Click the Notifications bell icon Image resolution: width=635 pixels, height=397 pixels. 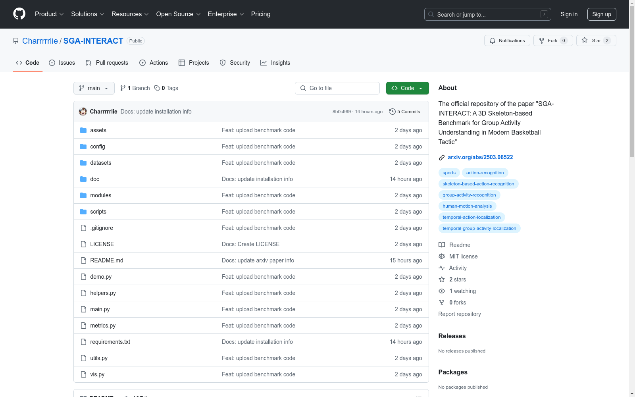tap(493, 40)
